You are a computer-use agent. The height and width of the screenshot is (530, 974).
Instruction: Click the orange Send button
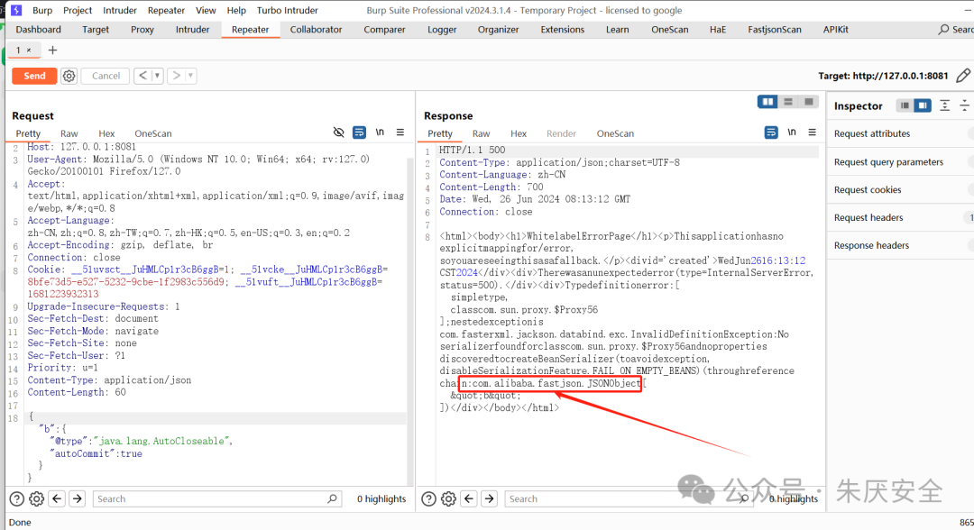tap(35, 76)
